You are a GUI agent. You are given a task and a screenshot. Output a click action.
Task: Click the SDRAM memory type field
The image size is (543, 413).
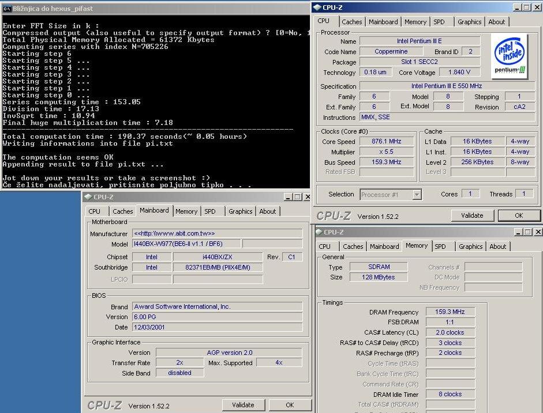click(x=379, y=267)
